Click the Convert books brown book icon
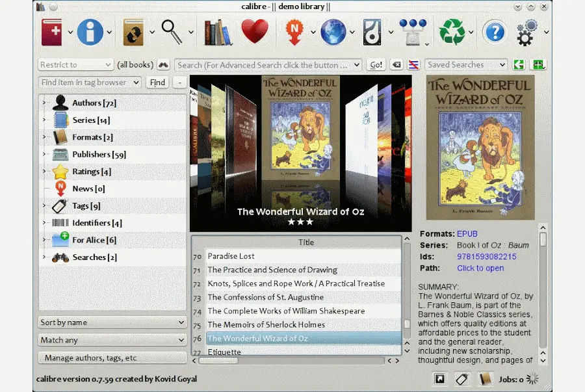This screenshot has width=585, height=392. click(x=133, y=32)
